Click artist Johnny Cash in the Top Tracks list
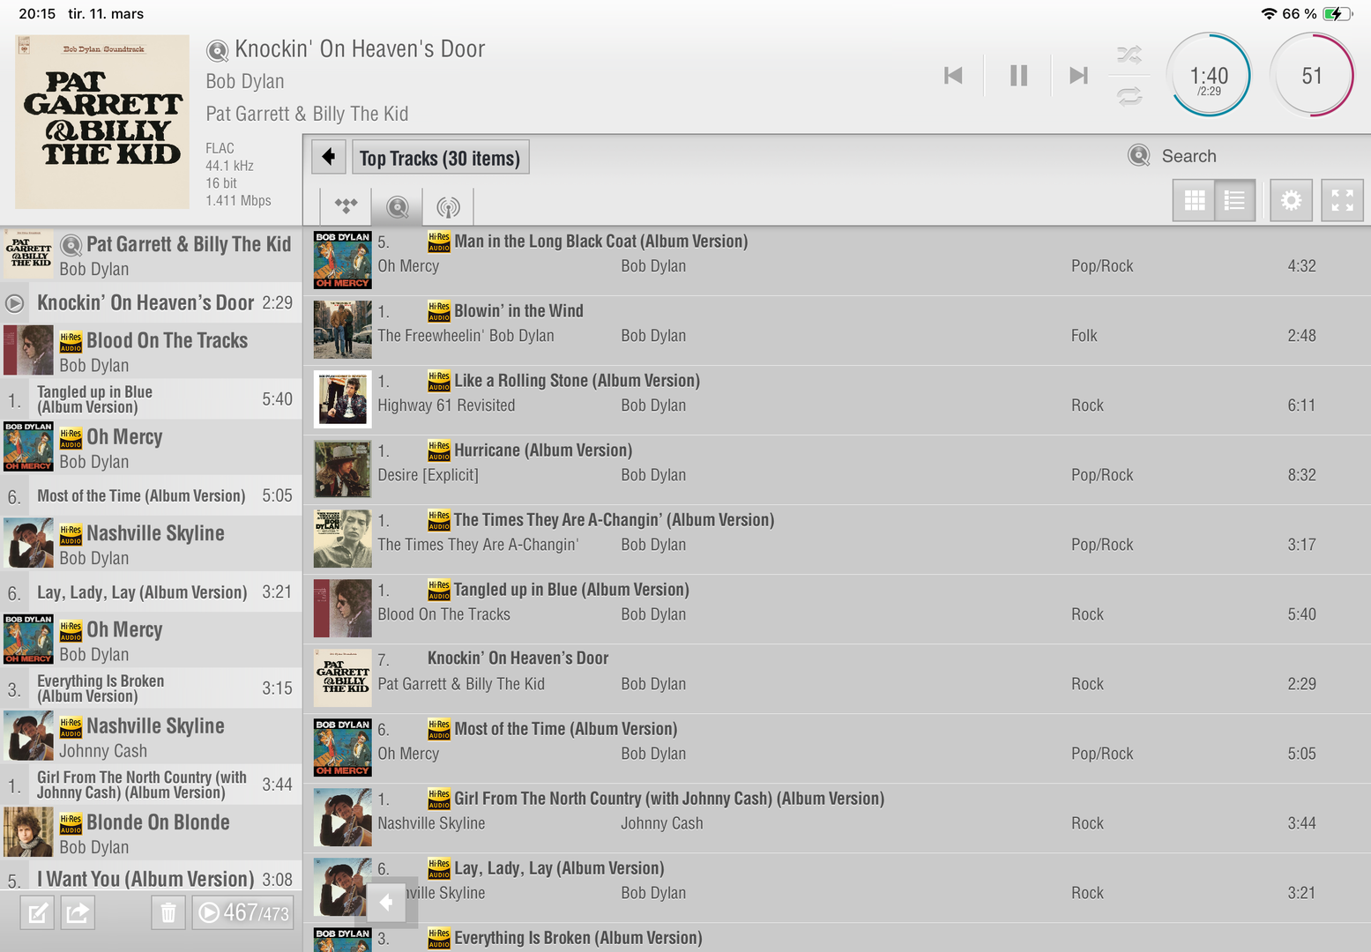 tap(662, 823)
